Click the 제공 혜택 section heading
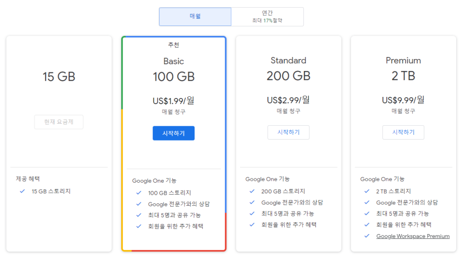 tap(28, 179)
